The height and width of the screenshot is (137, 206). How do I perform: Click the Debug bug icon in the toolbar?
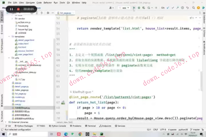pos(139,8)
